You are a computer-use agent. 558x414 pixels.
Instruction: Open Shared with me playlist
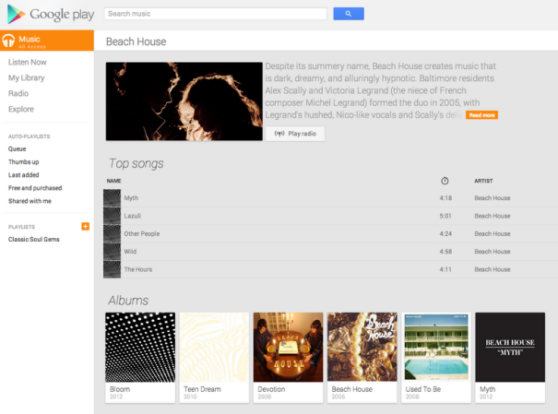pyautogui.click(x=30, y=201)
